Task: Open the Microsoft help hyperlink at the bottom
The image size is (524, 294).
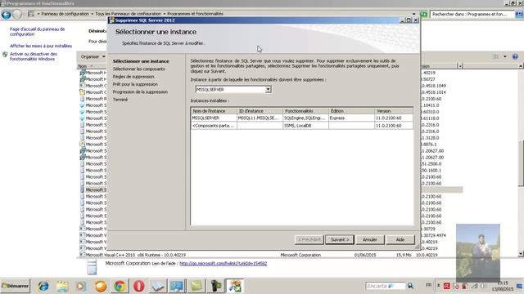Action: (x=224, y=263)
